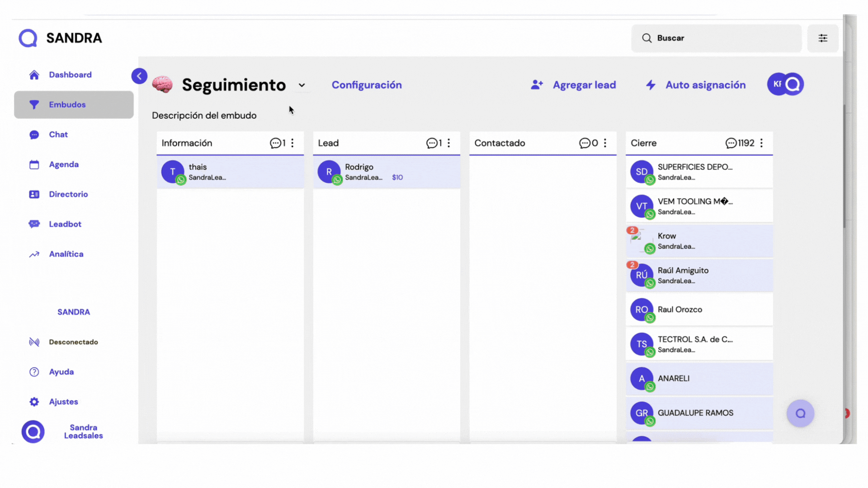This screenshot has height=488, width=868.
Task: Click in the Buscar search field
Action: coord(717,38)
